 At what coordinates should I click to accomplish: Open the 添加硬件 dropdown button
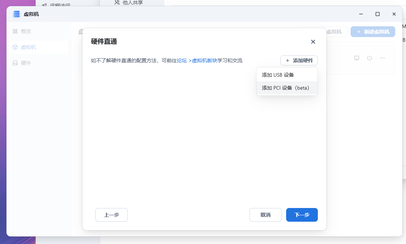[299, 60]
